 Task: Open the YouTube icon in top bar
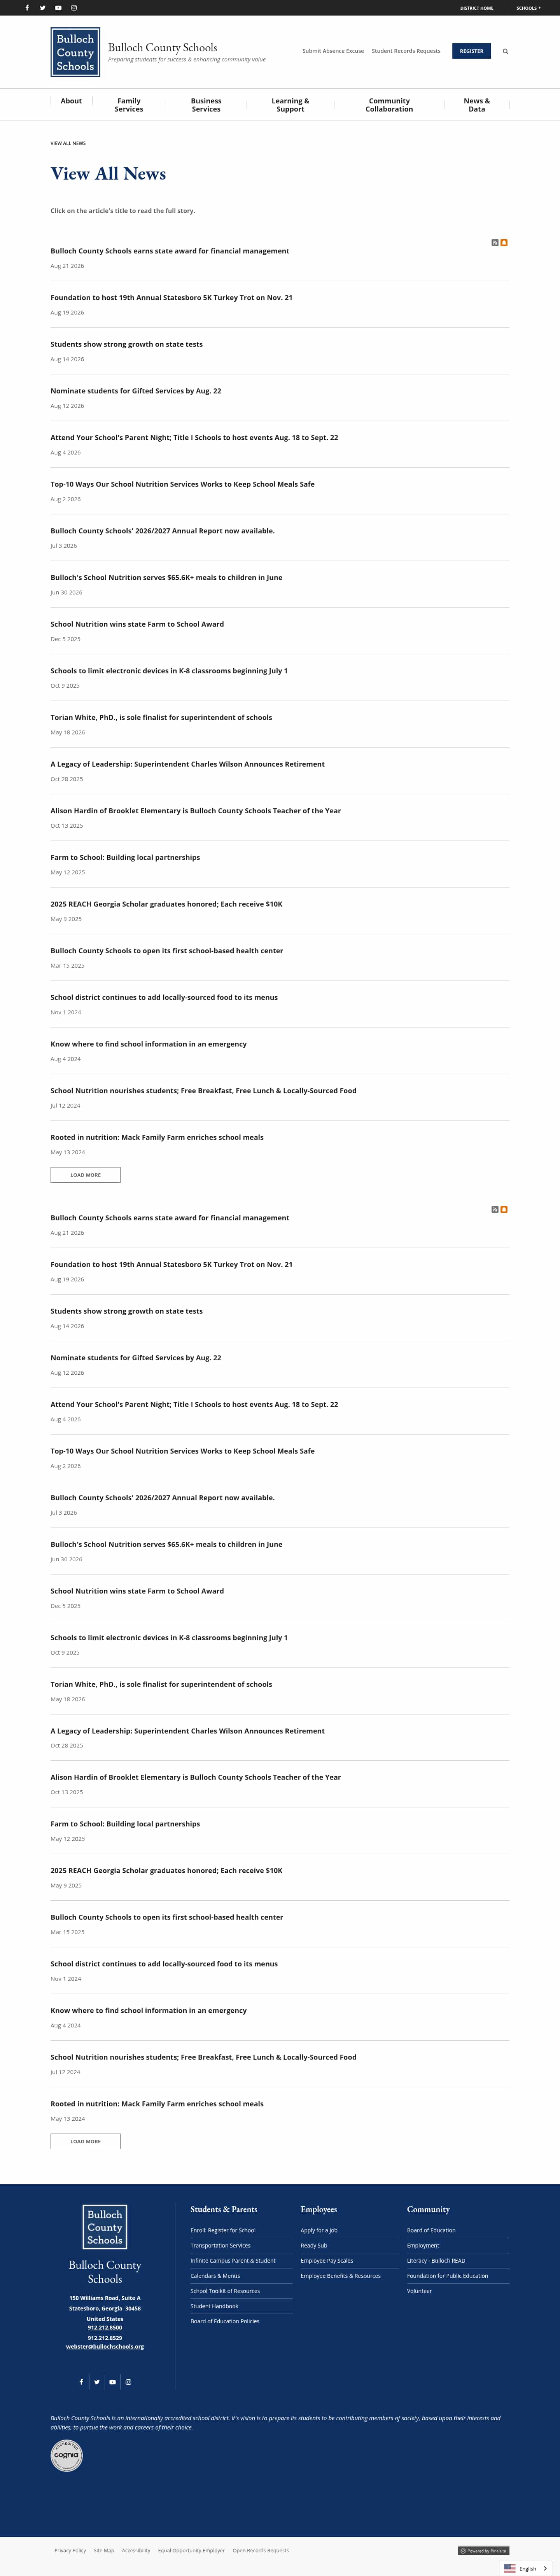pos(58,7)
